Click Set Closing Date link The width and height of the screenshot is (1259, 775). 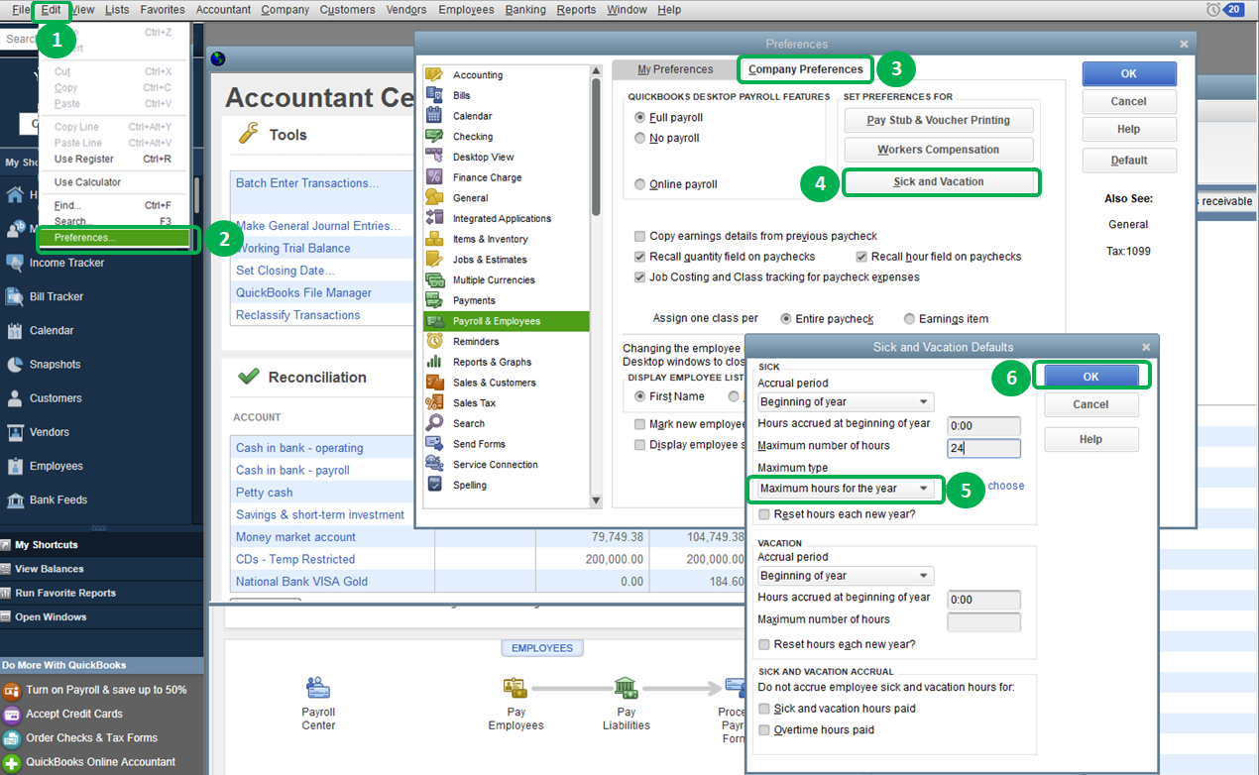(286, 271)
